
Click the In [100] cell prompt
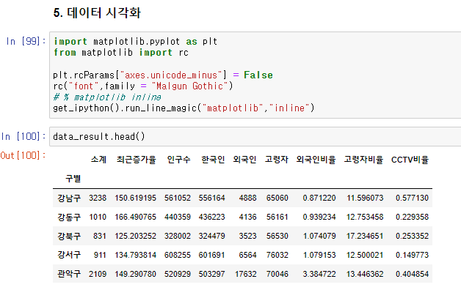click(23, 136)
